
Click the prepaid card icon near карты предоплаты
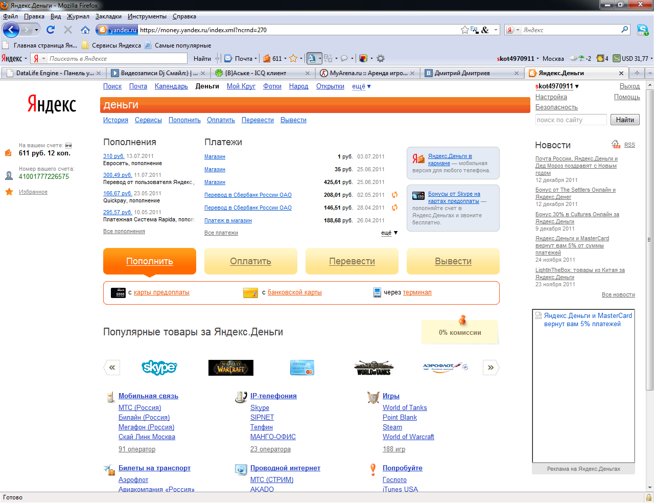[118, 292]
